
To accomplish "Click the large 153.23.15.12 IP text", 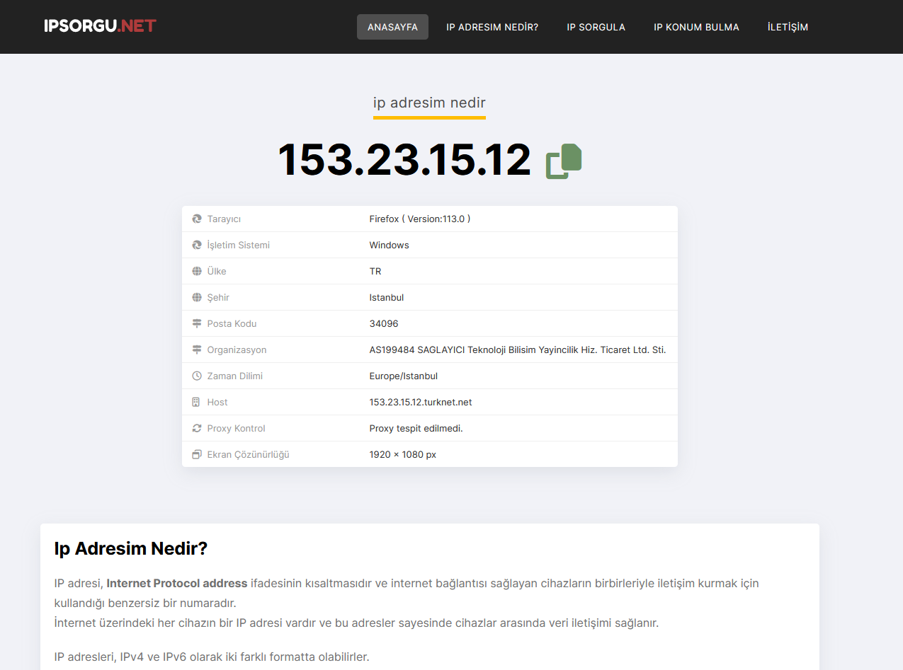I will coord(404,160).
